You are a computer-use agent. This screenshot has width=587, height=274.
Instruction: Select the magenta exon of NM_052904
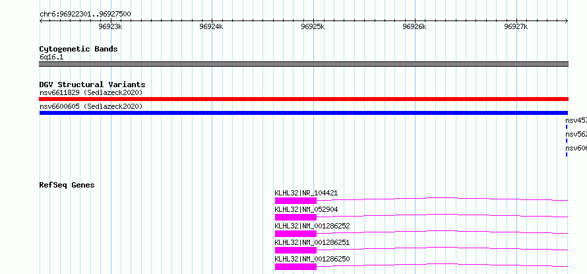pos(295,217)
